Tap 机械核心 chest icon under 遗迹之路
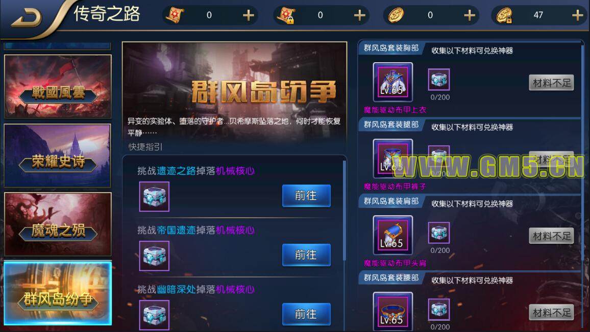Screen dimensions: 590x332 pos(154,197)
